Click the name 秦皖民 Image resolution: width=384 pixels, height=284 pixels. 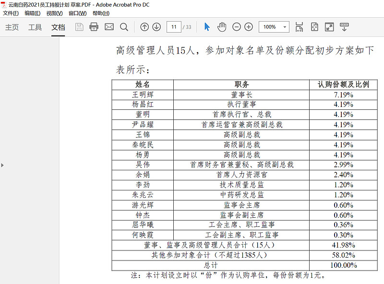143,145
